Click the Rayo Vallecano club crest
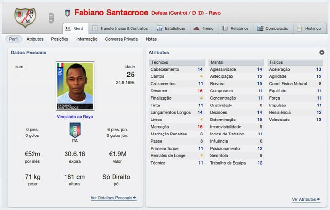330x210 pixels. click(22, 17)
